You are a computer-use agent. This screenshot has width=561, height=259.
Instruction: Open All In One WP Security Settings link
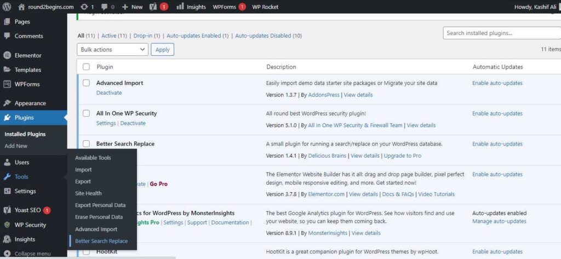tap(106, 123)
